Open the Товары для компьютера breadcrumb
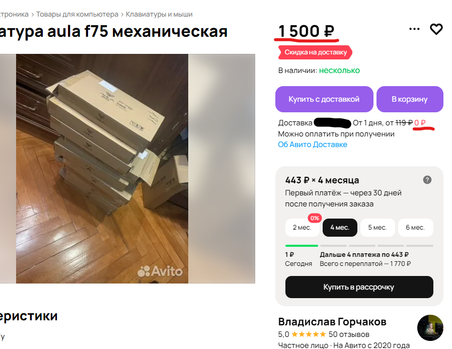The image size is (452, 349). click(77, 14)
